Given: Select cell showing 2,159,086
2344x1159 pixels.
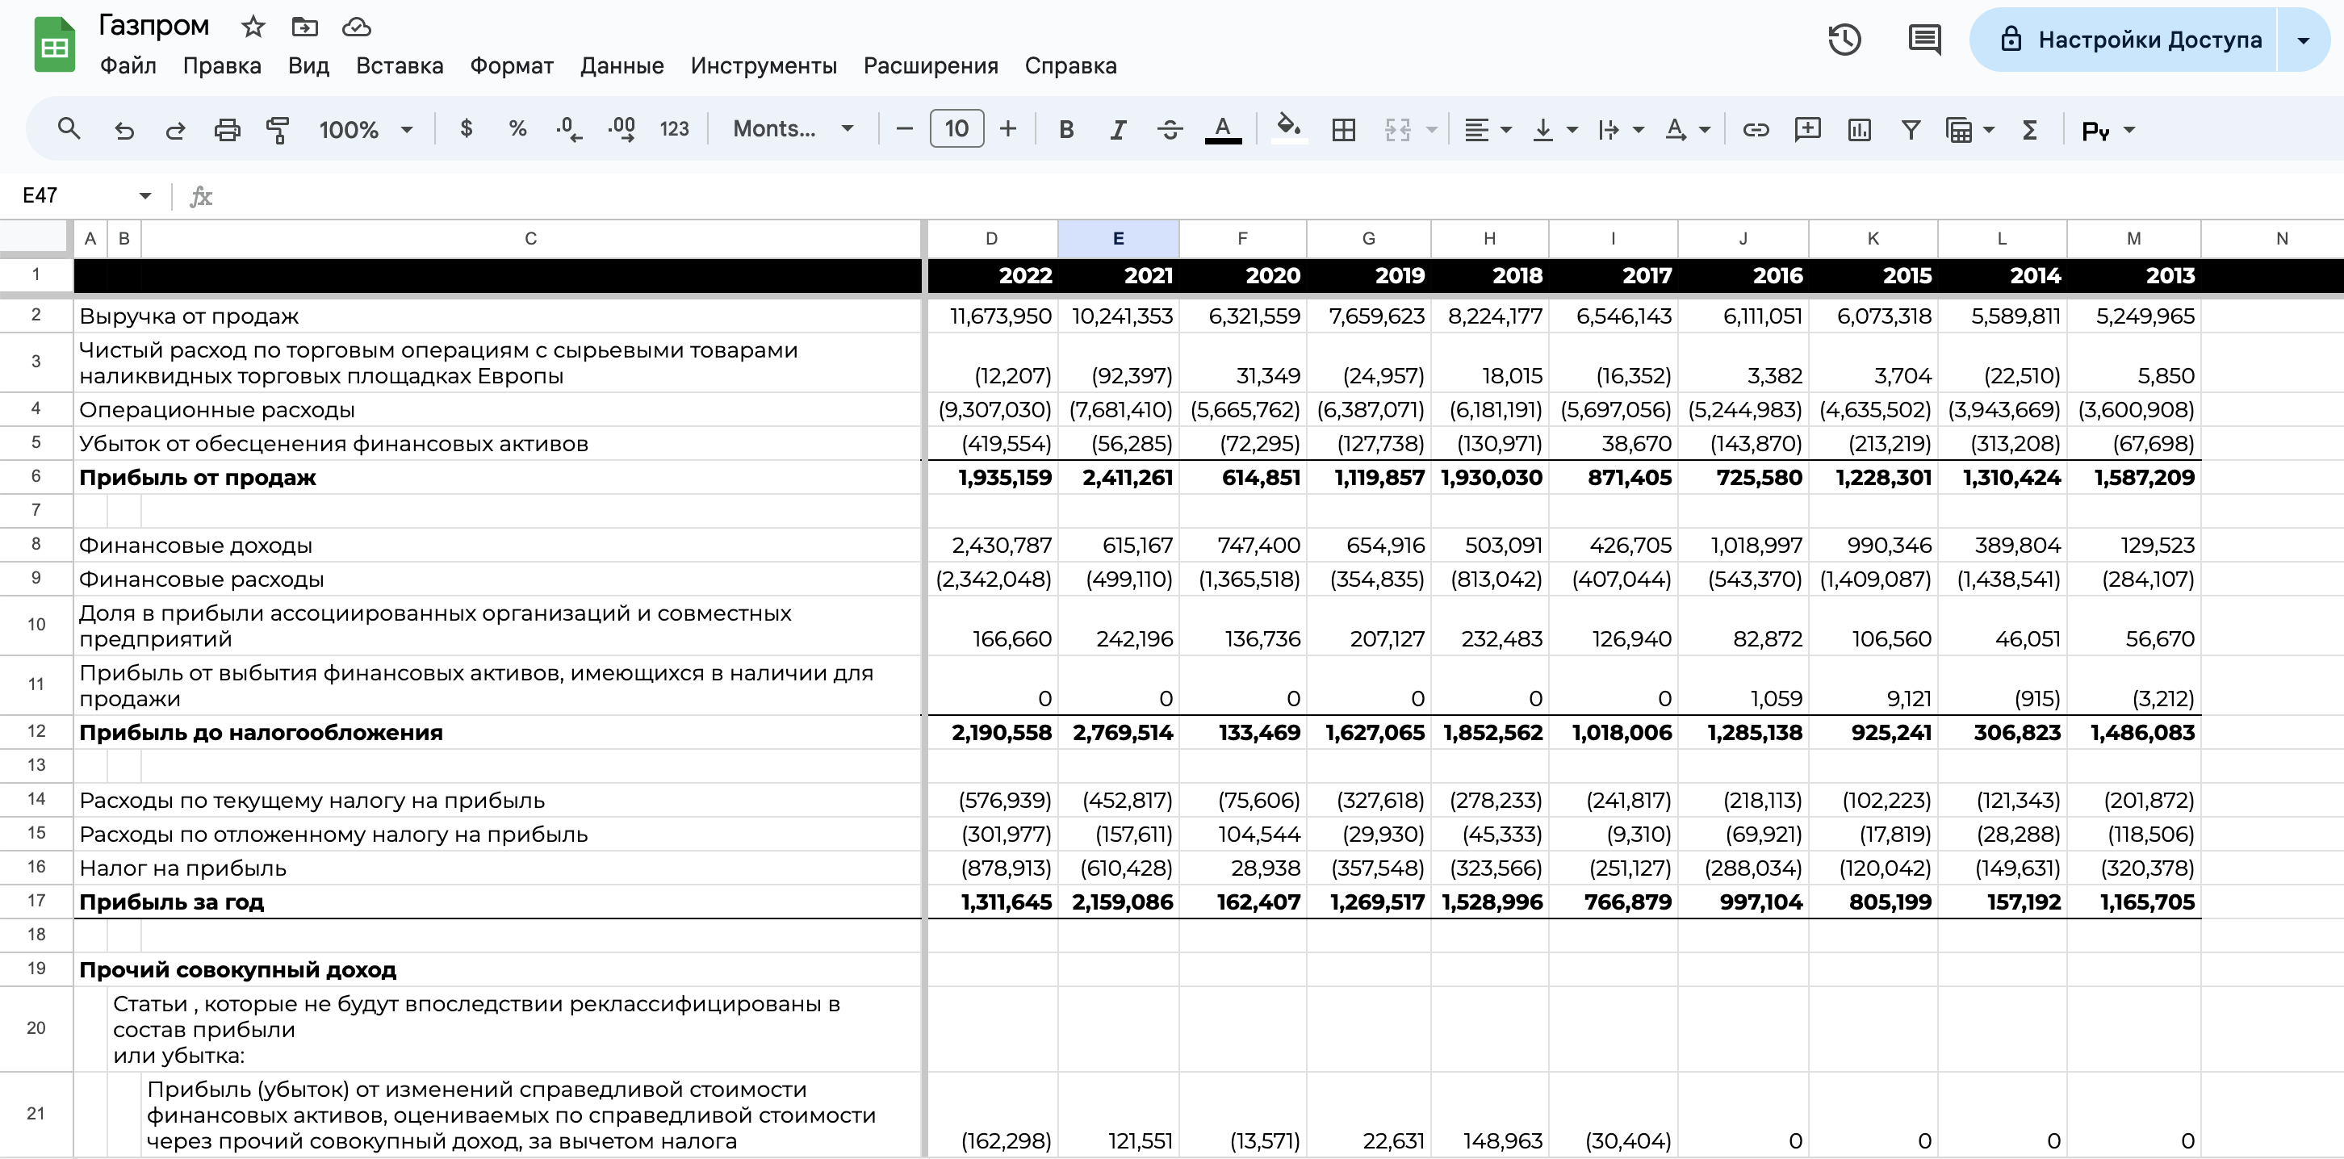Looking at the screenshot, I should (1118, 902).
